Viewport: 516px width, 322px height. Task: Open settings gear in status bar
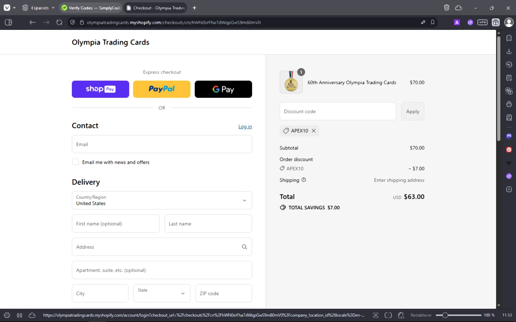tap(7, 315)
